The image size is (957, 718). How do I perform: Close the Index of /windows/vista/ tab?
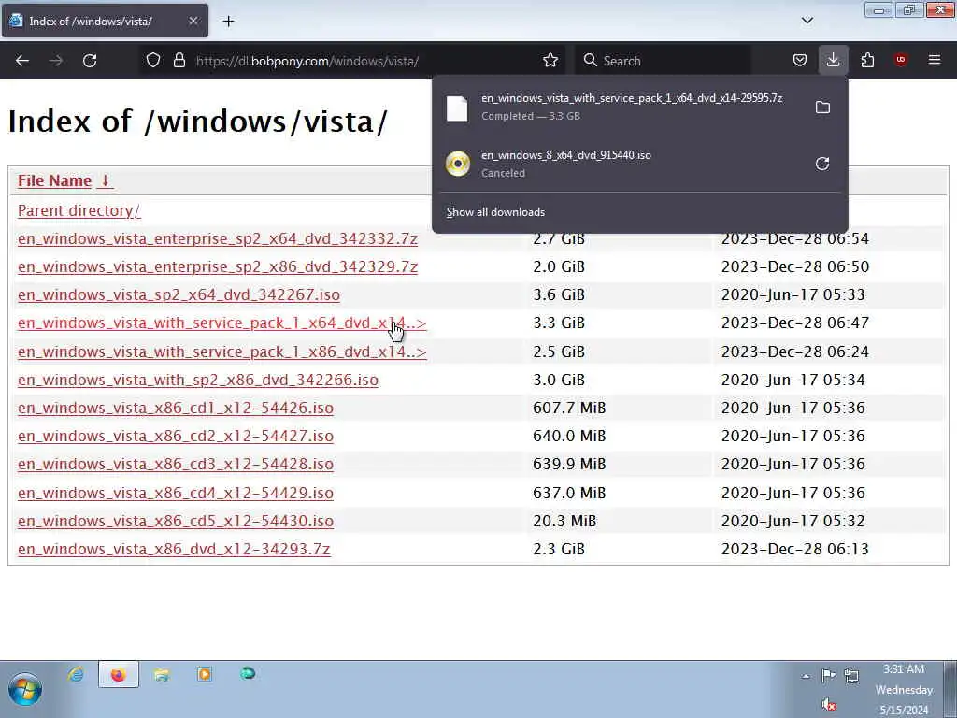tap(193, 21)
